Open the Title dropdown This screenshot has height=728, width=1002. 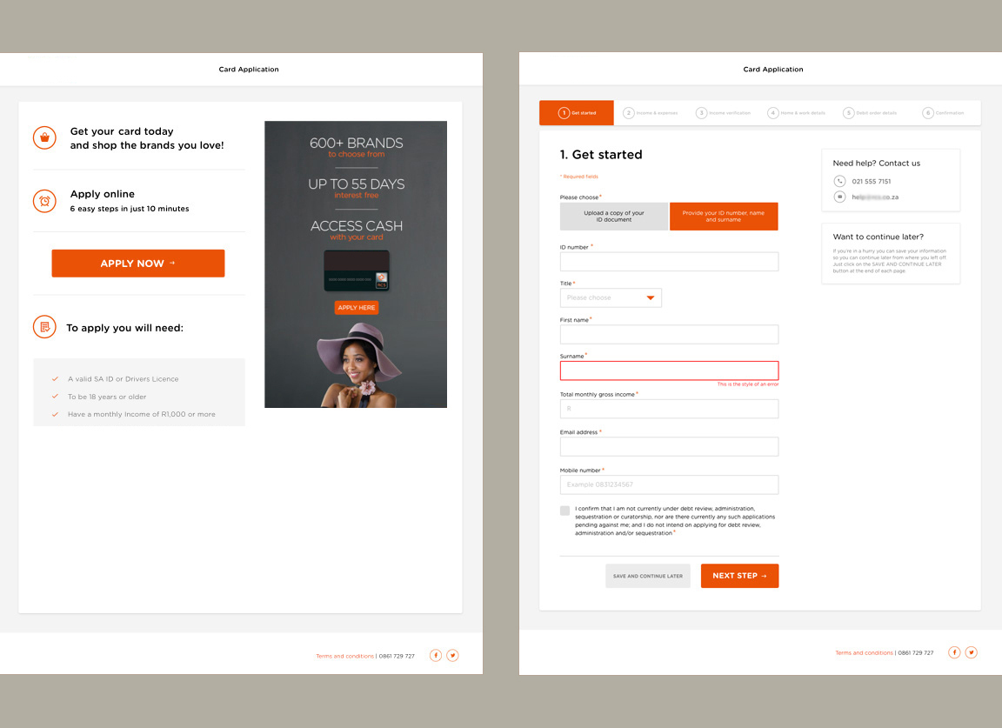tap(611, 297)
